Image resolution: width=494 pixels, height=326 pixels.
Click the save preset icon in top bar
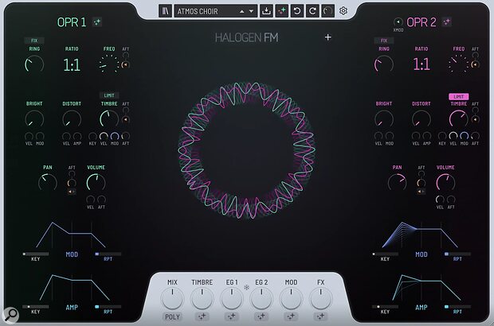coord(266,11)
